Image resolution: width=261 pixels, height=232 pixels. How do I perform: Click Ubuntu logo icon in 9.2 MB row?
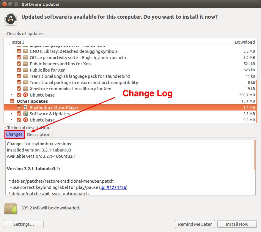click(x=26, y=120)
